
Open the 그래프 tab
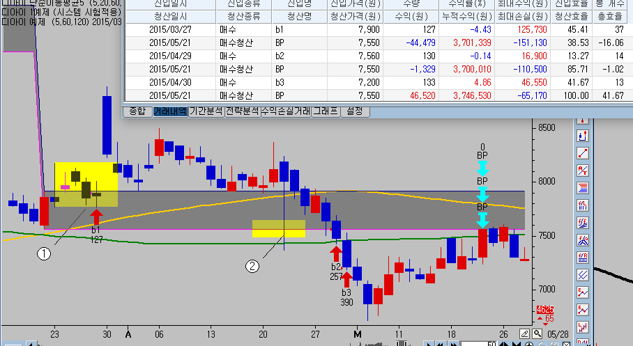point(326,111)
